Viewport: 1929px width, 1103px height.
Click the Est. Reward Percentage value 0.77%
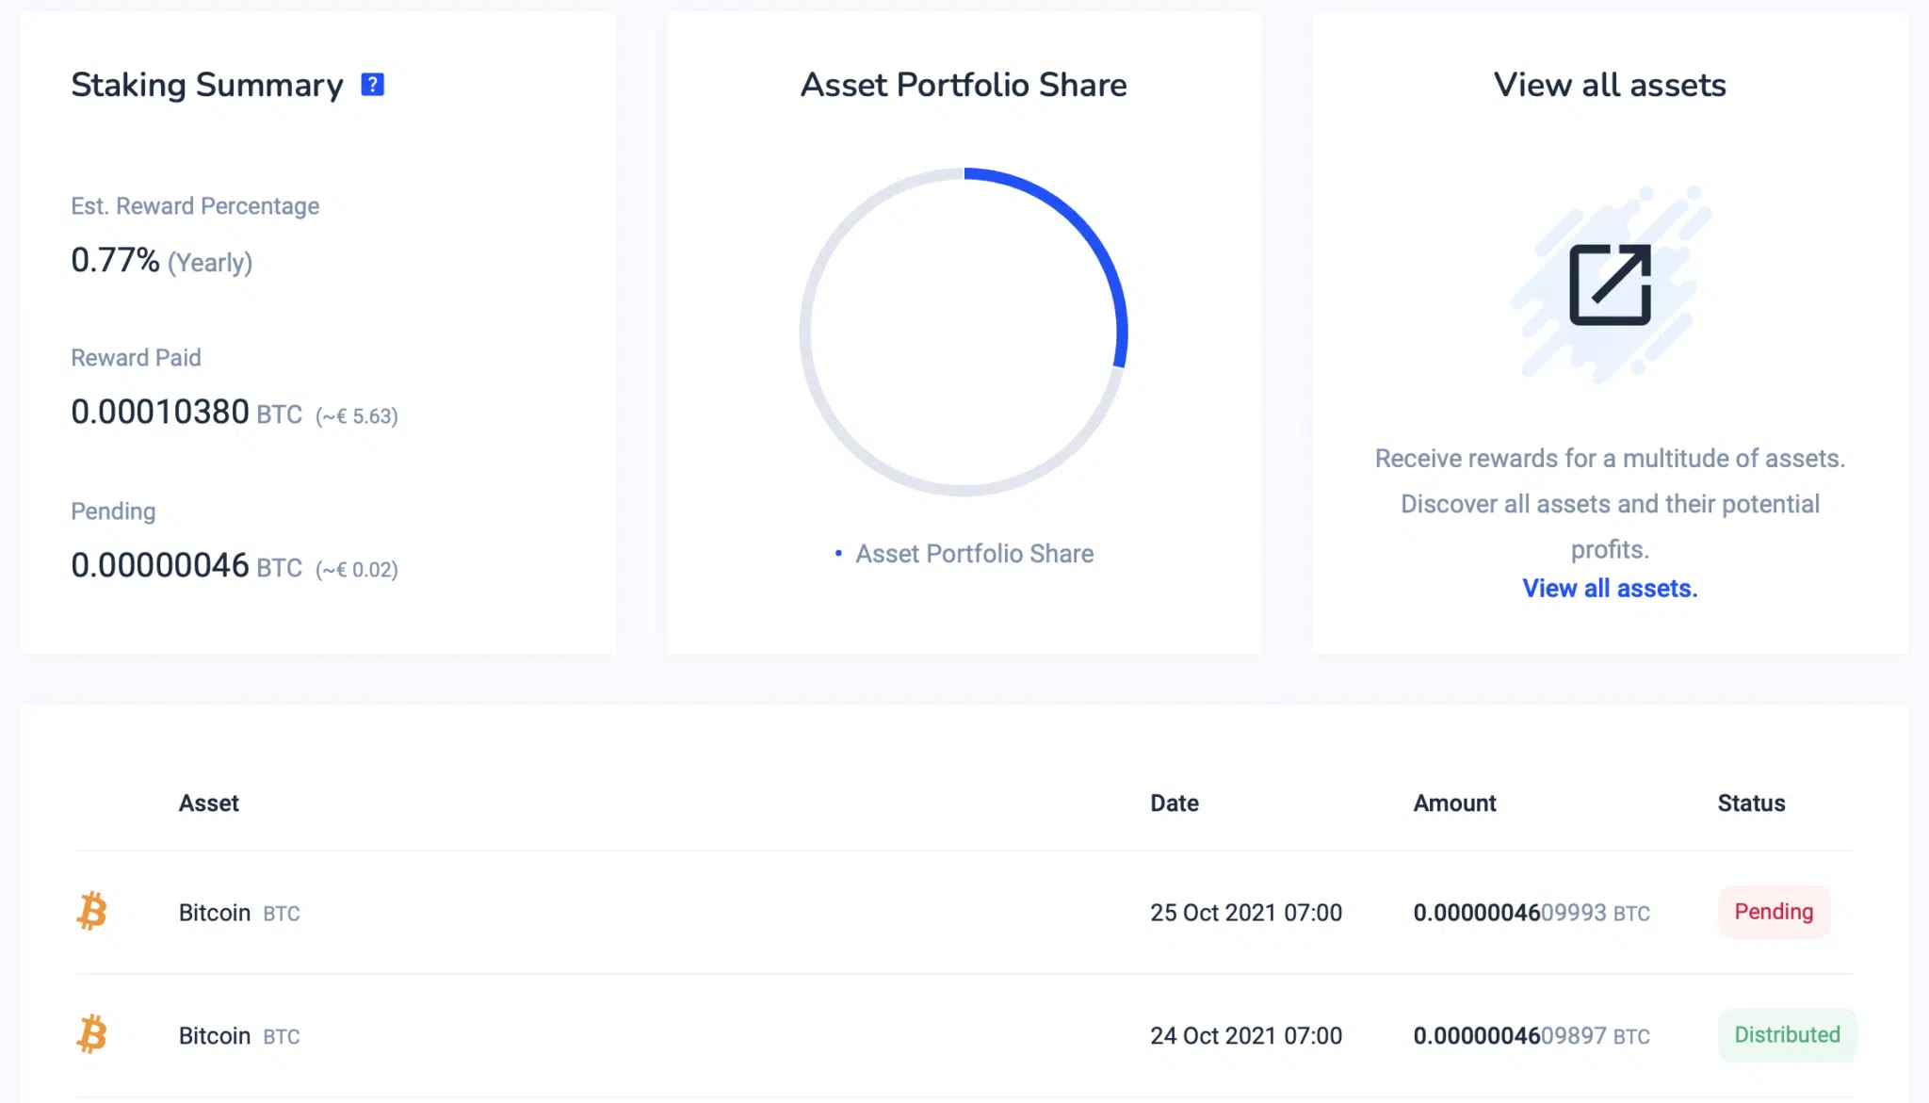tap(113, 261)
